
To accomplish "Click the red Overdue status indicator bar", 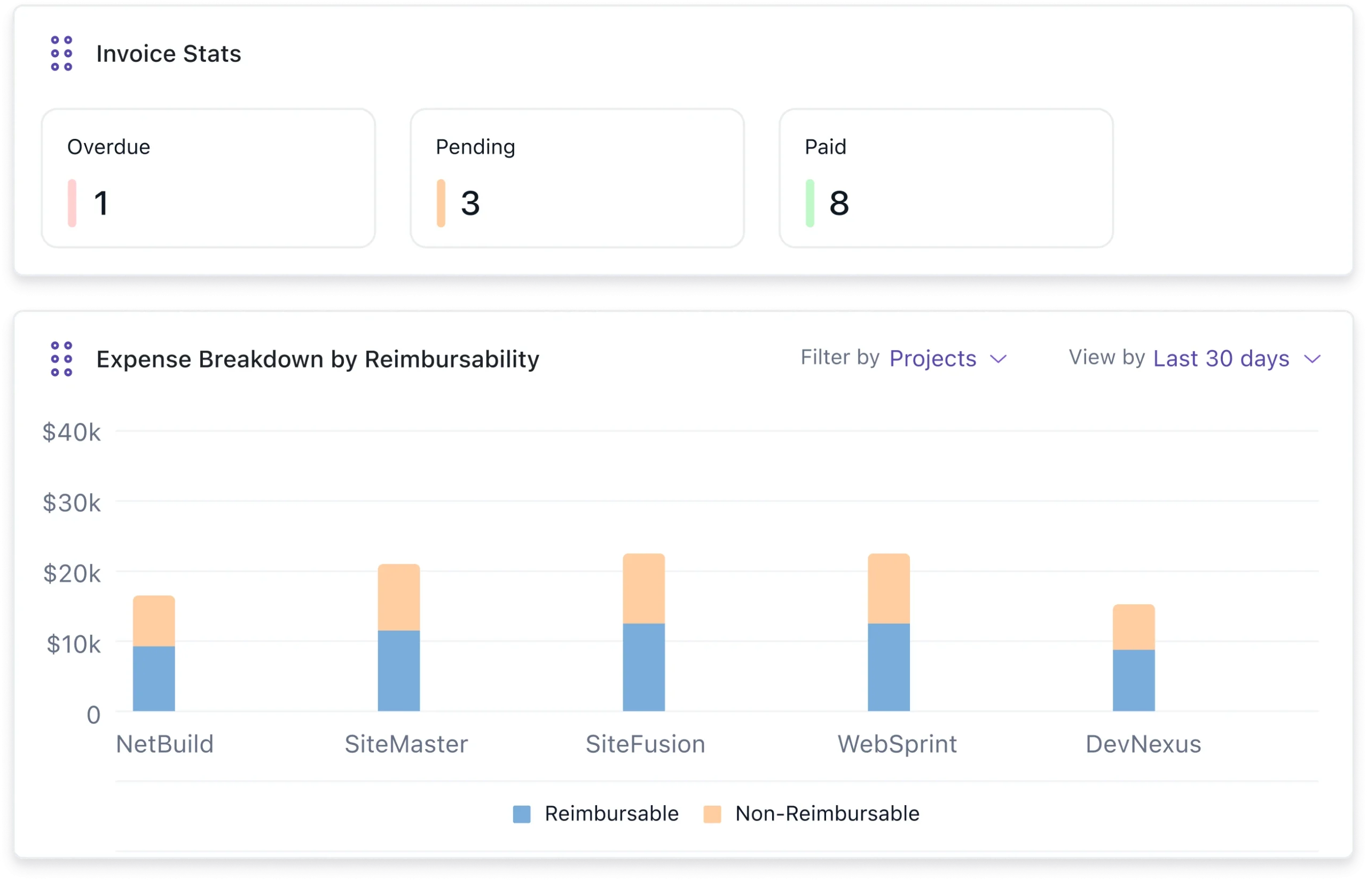I will [x=72, y=203].
